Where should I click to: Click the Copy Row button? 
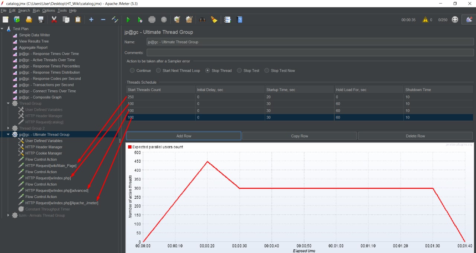pos(299,136)
